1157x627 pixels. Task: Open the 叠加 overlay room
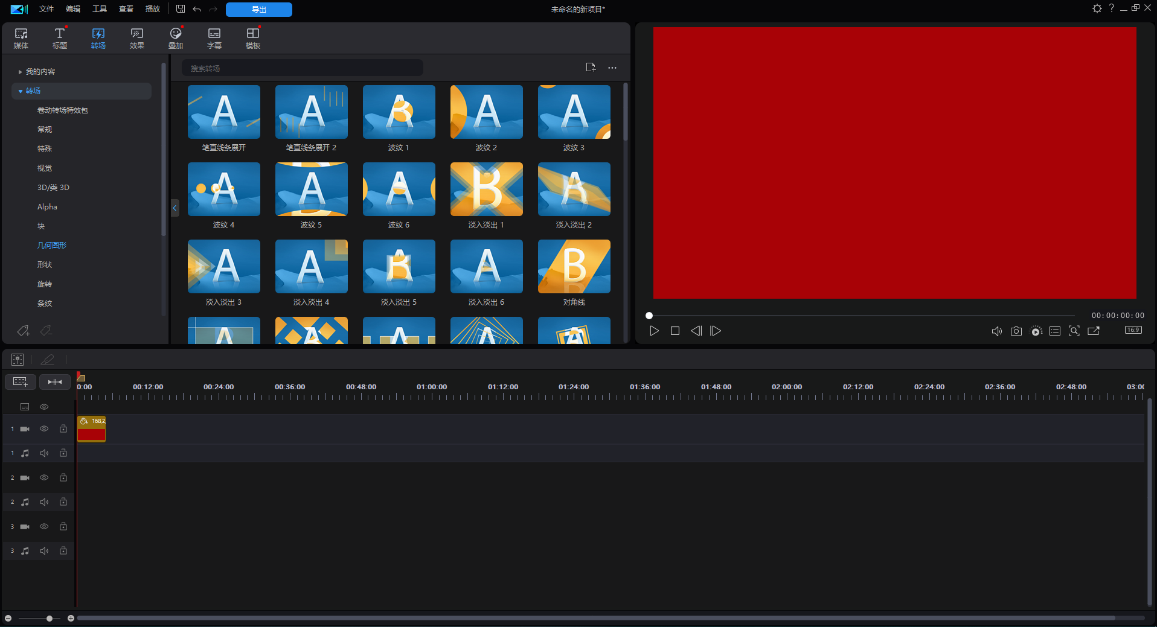click(176, 38)
